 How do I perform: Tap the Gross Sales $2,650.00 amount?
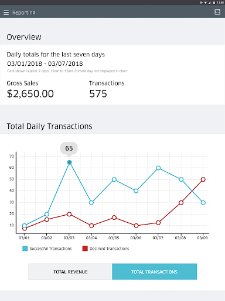[x=30, y=93]
